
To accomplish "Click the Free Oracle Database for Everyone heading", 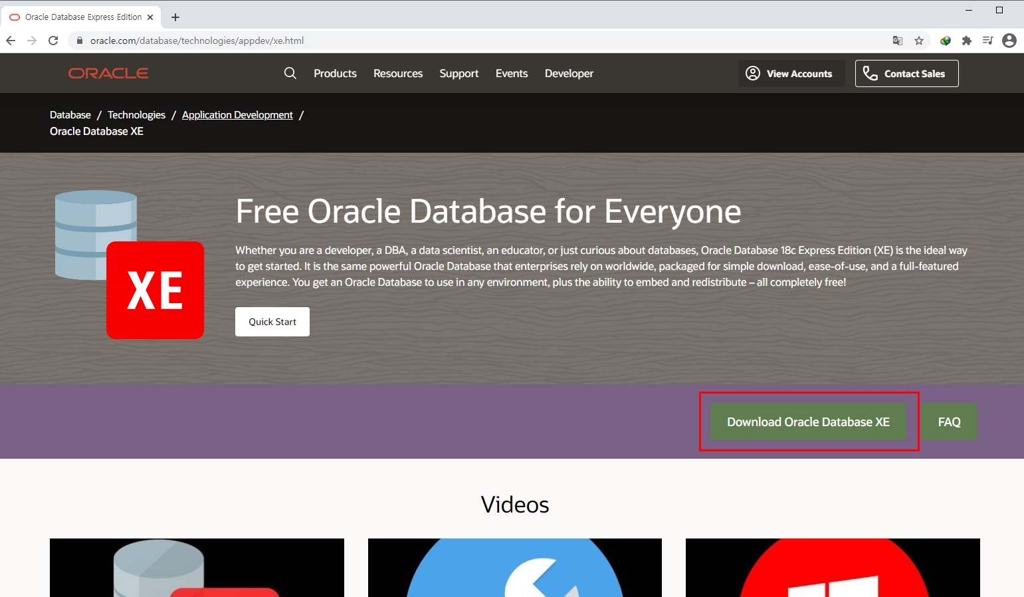I will [488, 211].
